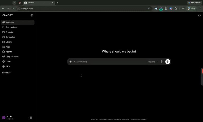Click the recording indicator in tab strip

tap(20, 3)
